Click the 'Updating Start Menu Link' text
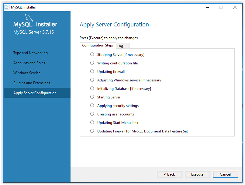245x185 pixels. pyautogui.click(x=118, y=122)
